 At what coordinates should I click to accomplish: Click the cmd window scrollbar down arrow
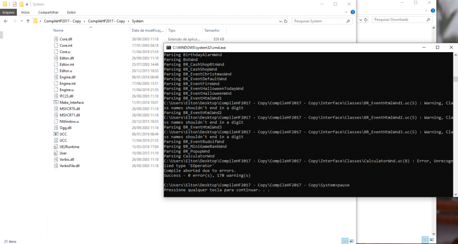coord(455,194)
